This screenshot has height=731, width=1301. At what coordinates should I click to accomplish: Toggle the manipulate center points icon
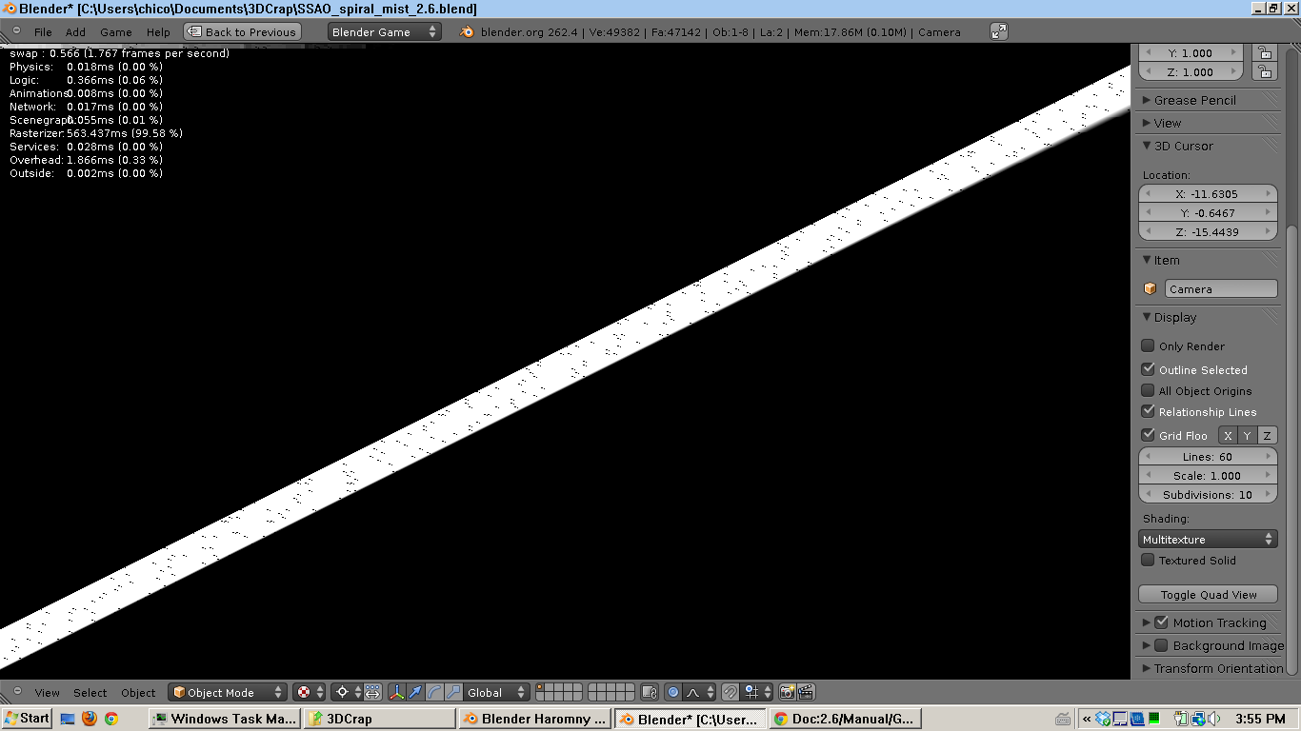372,692
